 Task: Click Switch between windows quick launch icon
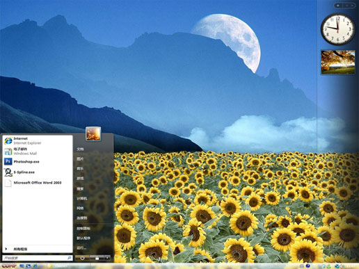click(29, 266)
